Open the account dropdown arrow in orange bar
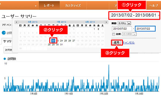Image resolution: width=161 pixels, height=97 pixels. (x=35, y=6)
